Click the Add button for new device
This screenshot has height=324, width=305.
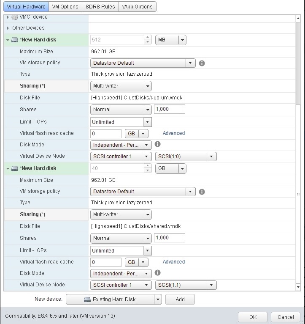pyautogui.click(x=180, y=299)
